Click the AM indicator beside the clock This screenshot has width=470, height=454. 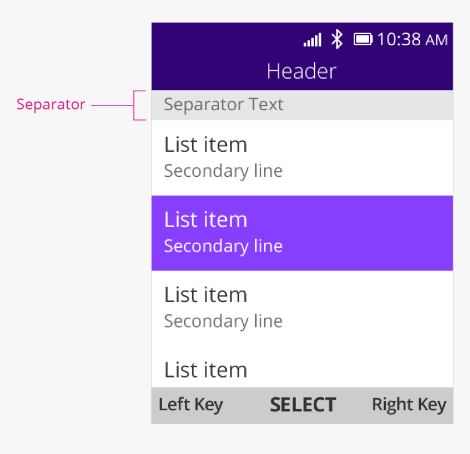click(x=436, y=40)
